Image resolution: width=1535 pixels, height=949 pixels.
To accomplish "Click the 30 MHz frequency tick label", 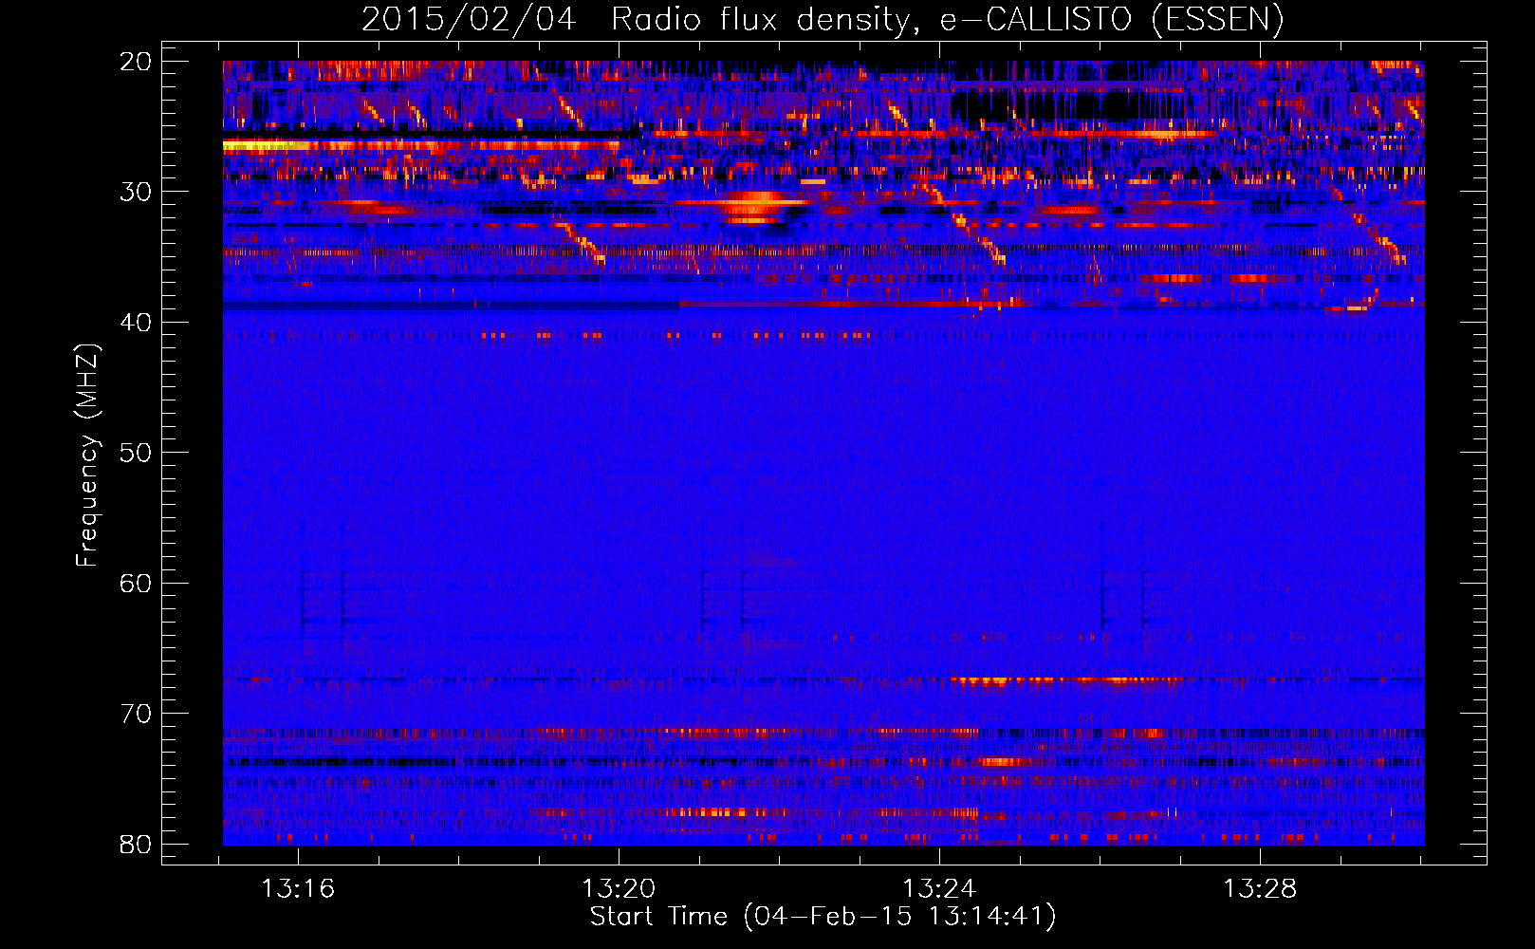I will click(136, 192).
